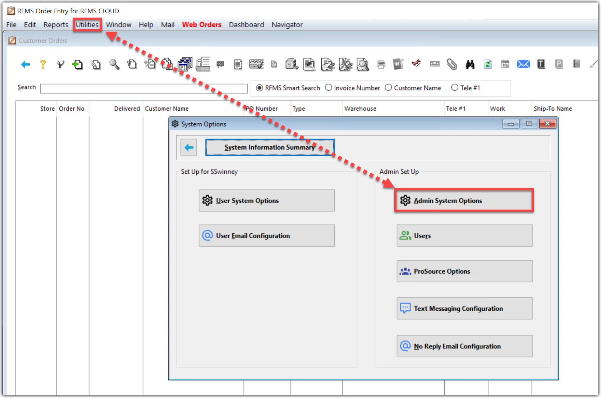
Task: Click the refresh icon with green arrows
Action: pyautogui.click(x=487, y=64)
